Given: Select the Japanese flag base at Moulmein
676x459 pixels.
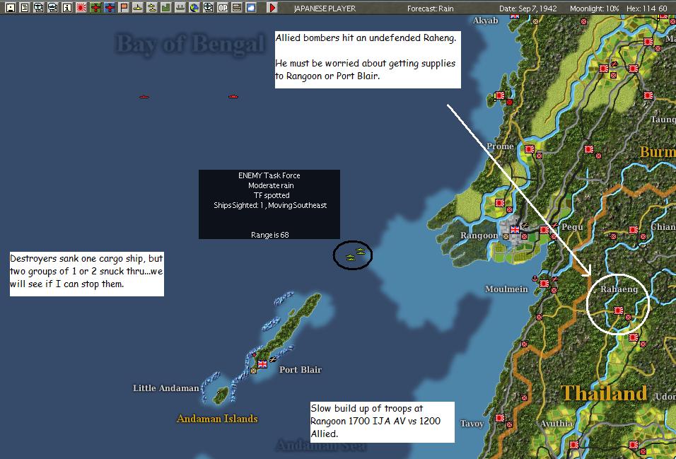Looking at the screenshot, I should click(544, 284).
